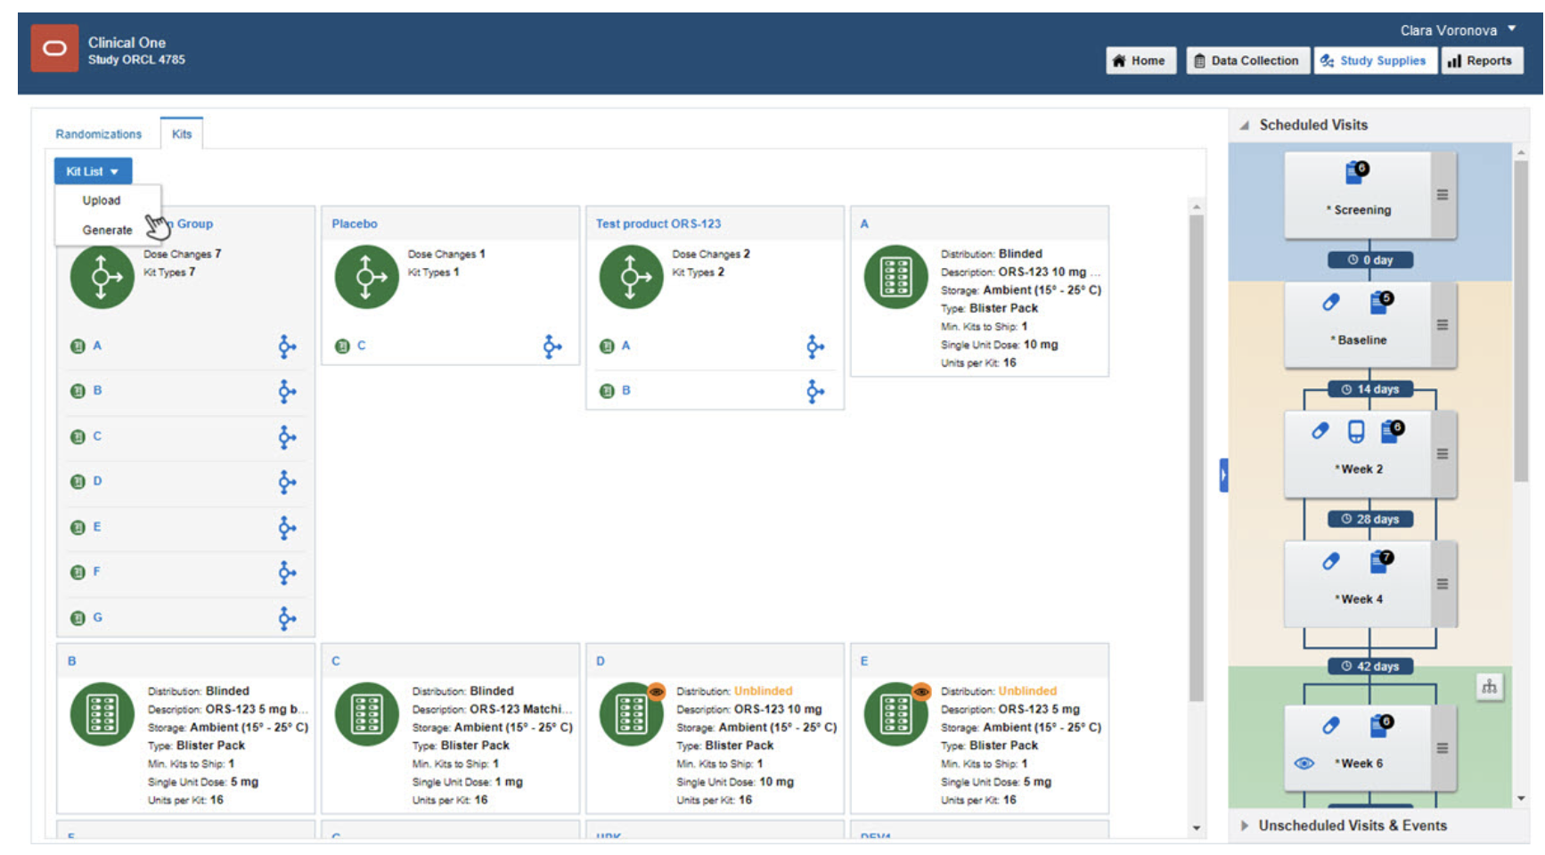Click Test product ORS-123 titration circle icon
Screen dimensions: 1545x855
tap(631, 277)
